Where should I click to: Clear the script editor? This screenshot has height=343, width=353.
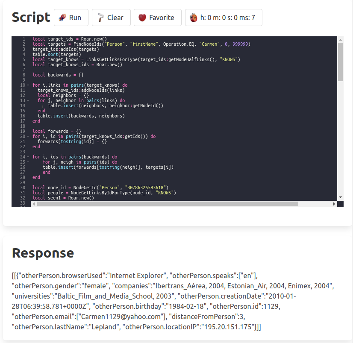111,18
